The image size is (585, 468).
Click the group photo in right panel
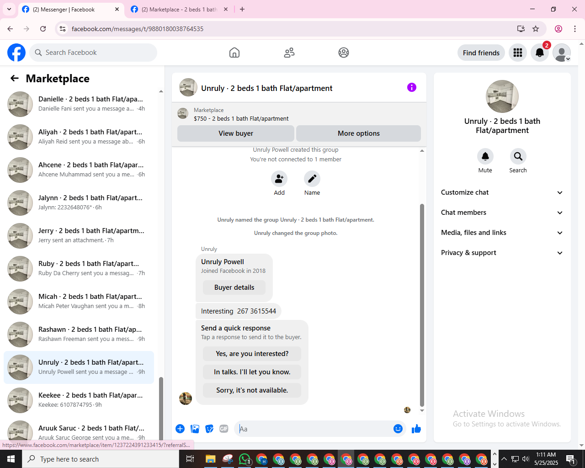click(502, 96)
